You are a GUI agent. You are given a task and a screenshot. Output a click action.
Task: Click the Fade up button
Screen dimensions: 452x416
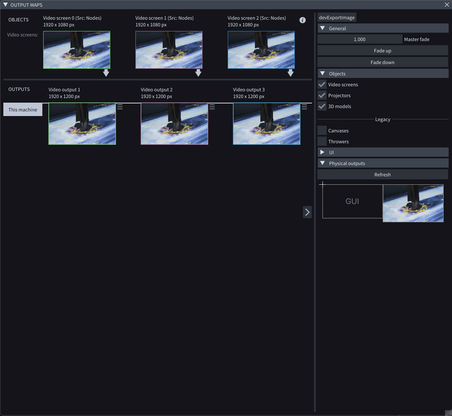point(383,51)
